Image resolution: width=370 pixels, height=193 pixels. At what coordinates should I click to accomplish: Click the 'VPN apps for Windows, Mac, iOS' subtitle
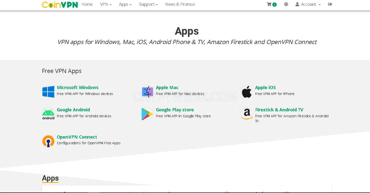pos(187,42)
